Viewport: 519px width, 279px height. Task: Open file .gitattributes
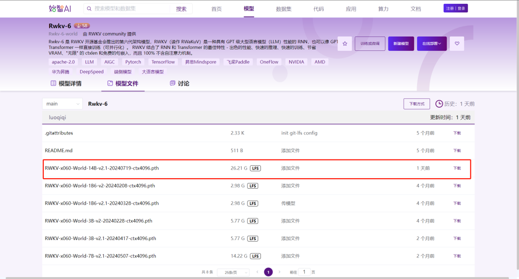pos(59,133)
